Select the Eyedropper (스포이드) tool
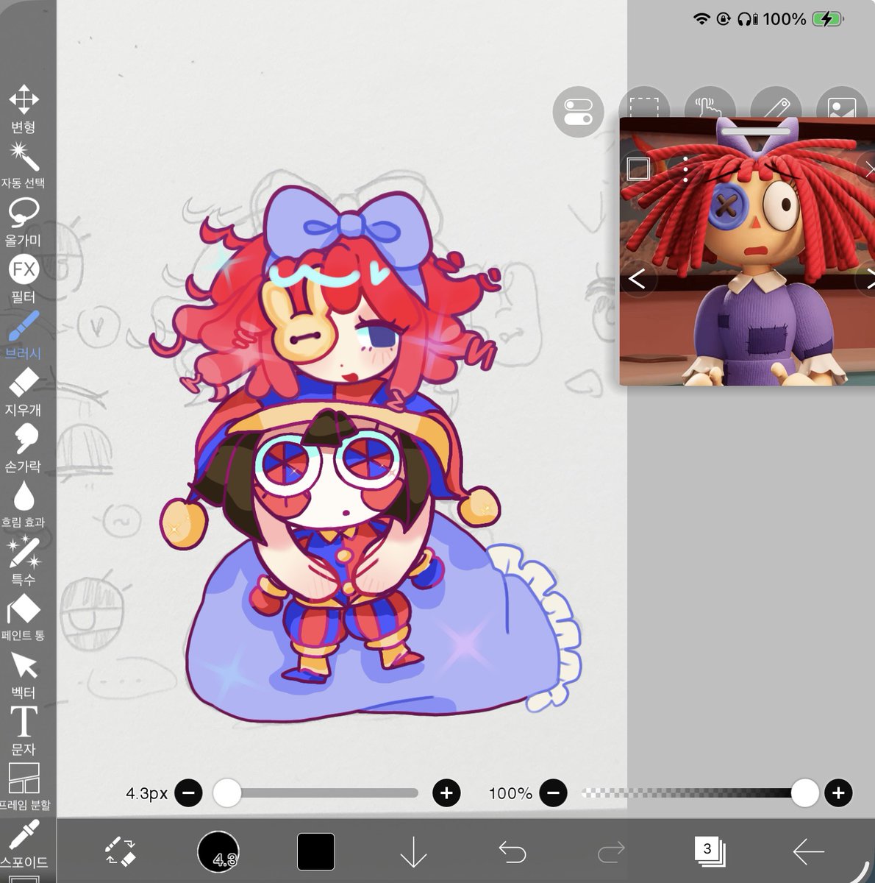This screenshot has height=883, width=875. [24, 844]
